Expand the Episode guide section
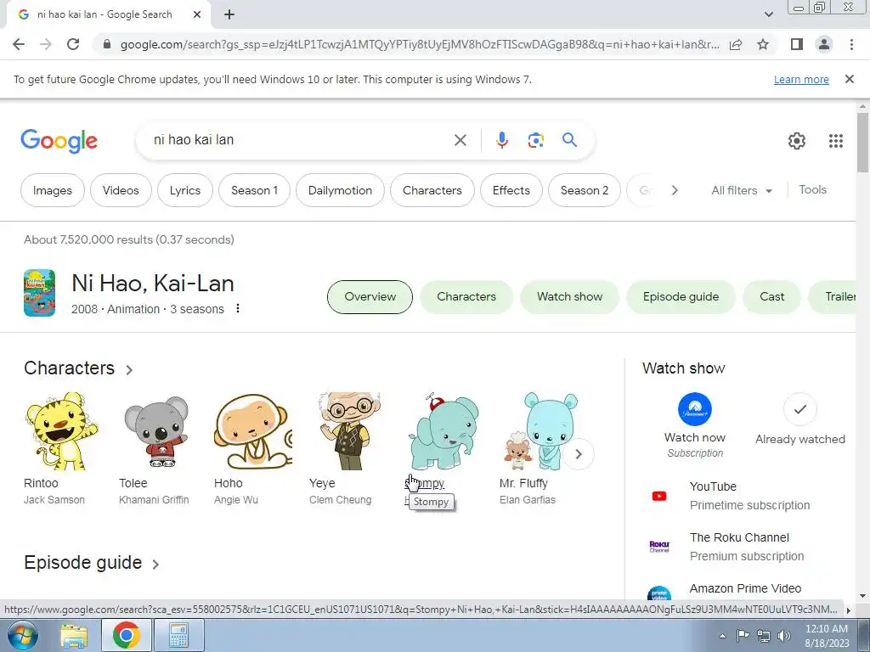 (92, 563)
